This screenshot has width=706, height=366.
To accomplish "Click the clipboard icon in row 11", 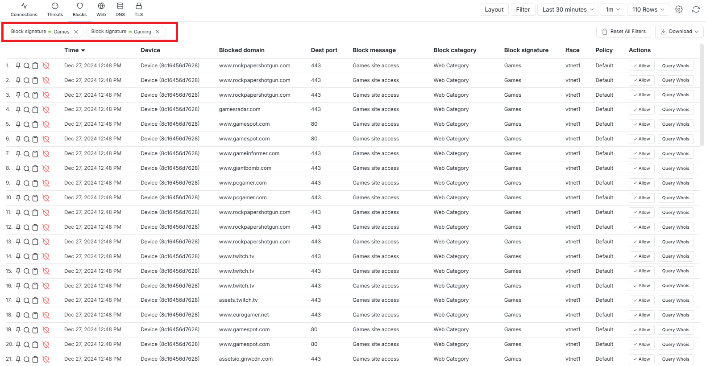I will coord(35,213).
